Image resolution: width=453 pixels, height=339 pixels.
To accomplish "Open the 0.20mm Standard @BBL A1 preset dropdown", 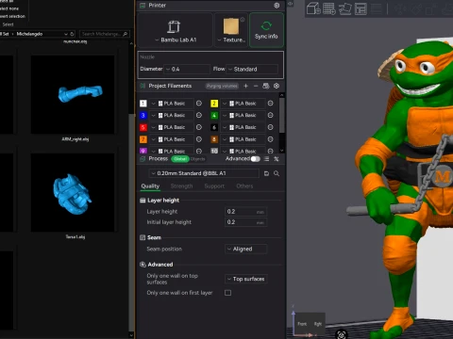I will click(204, 173).
